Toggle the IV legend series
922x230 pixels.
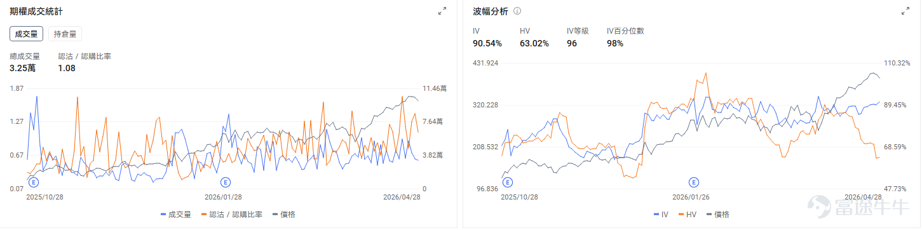(x=661, y=215)
